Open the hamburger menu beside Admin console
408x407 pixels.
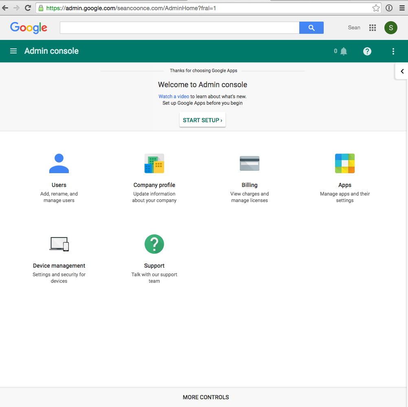[13, 51]
